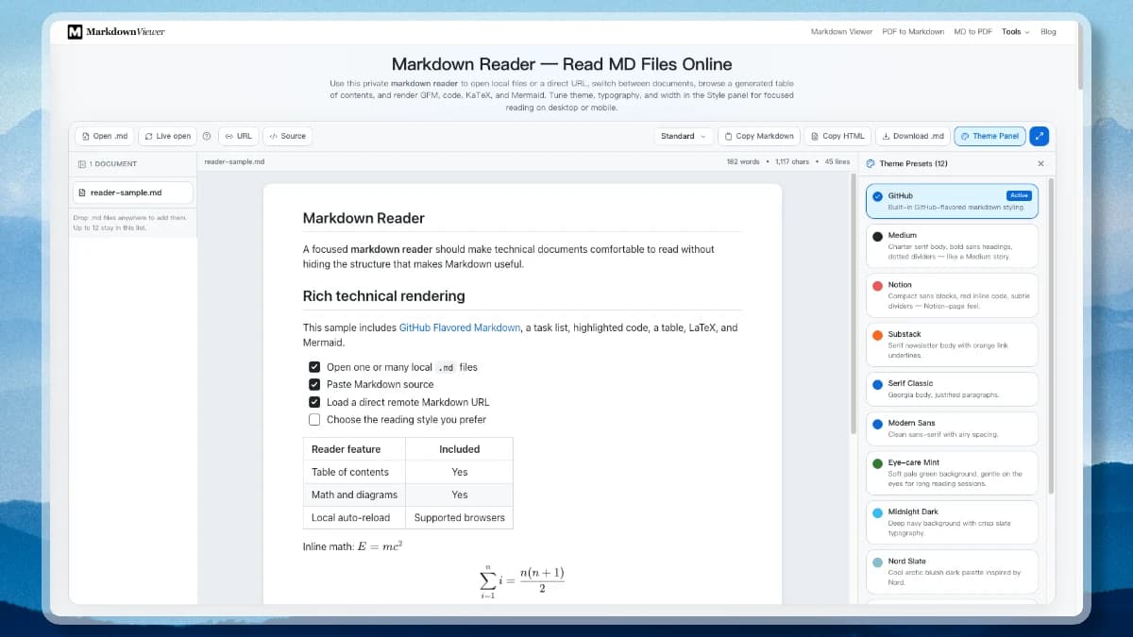Select the active GitHub theme preset

952,201
